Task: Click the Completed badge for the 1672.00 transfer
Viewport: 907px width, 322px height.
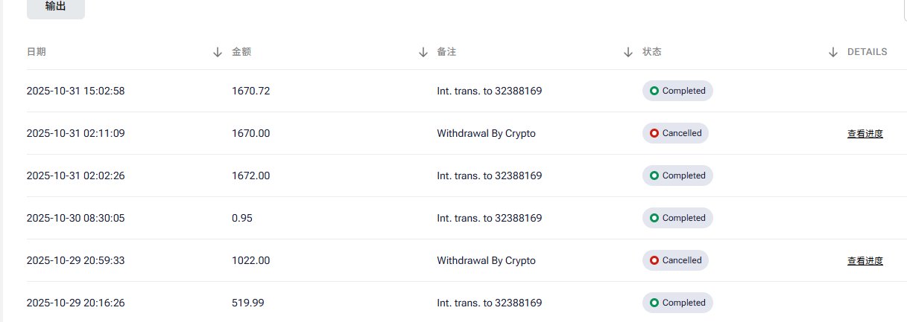Action: point(677,176)
